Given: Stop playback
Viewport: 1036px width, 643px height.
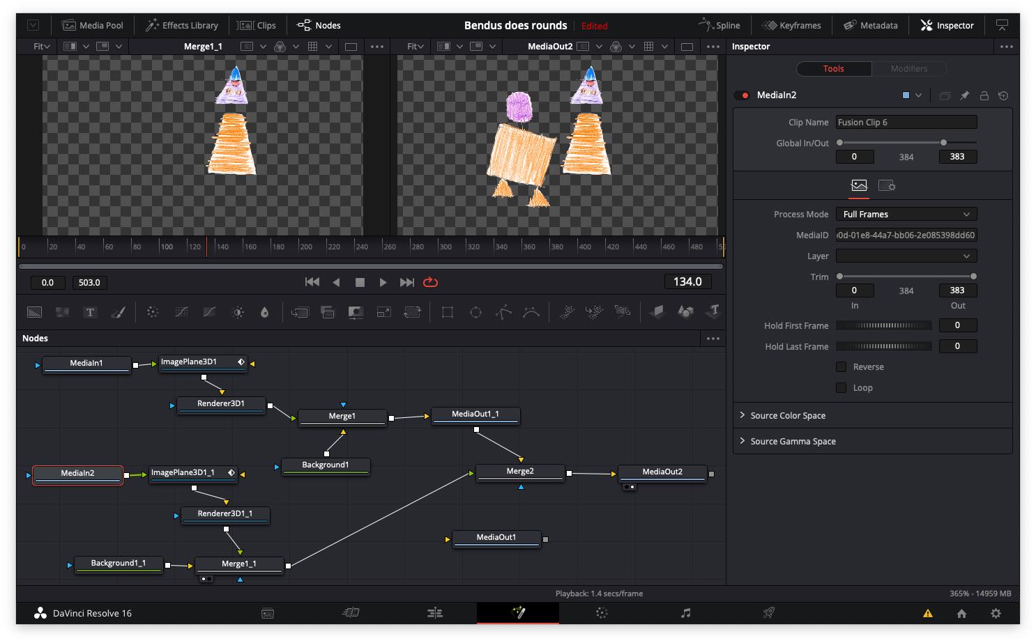Looking at the screenshot, I should pos(360,282).
